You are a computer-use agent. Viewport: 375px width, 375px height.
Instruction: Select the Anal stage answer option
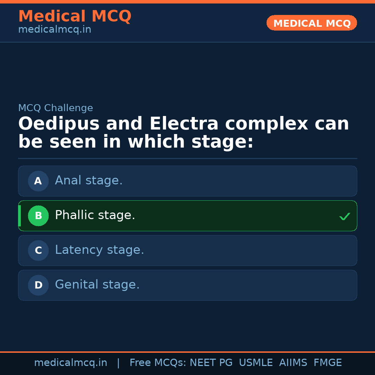pos(187,181)
